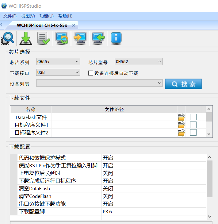Click the 搜索 search button

click(183, 84)
